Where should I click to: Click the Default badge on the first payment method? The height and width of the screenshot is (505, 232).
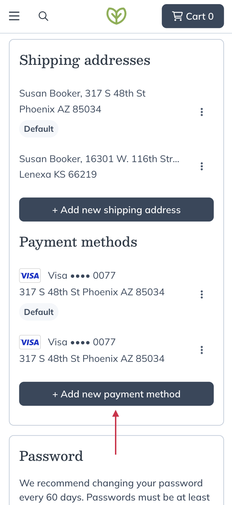[39, 312]
